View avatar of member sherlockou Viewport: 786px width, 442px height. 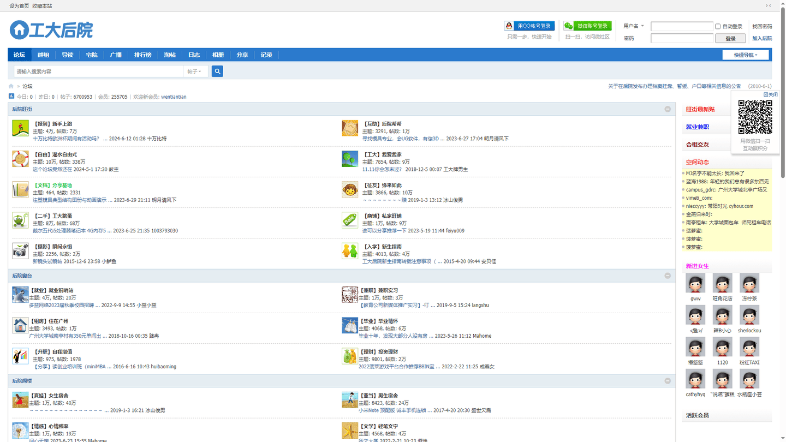(x=749, y=315)
